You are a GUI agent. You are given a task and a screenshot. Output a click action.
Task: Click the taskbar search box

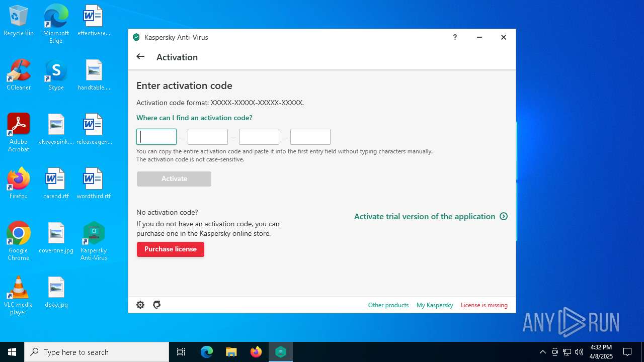pyautogui.click(x=97, y=352)
